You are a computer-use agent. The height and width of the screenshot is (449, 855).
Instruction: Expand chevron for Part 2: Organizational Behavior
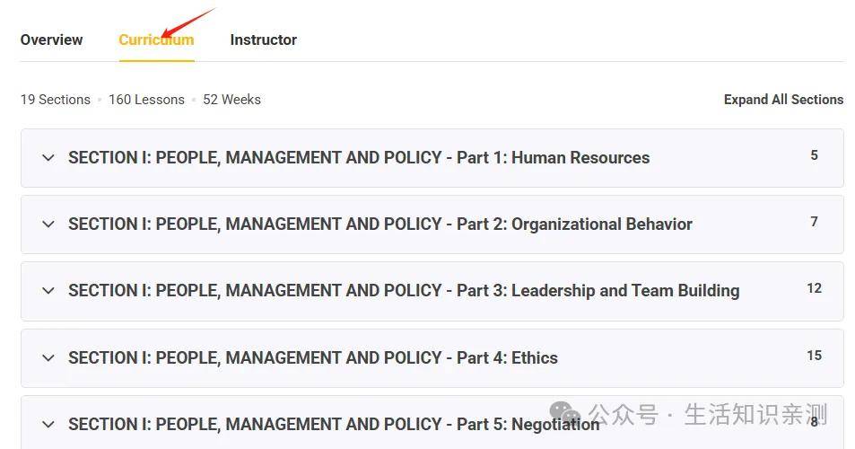(x=48, y=224)
